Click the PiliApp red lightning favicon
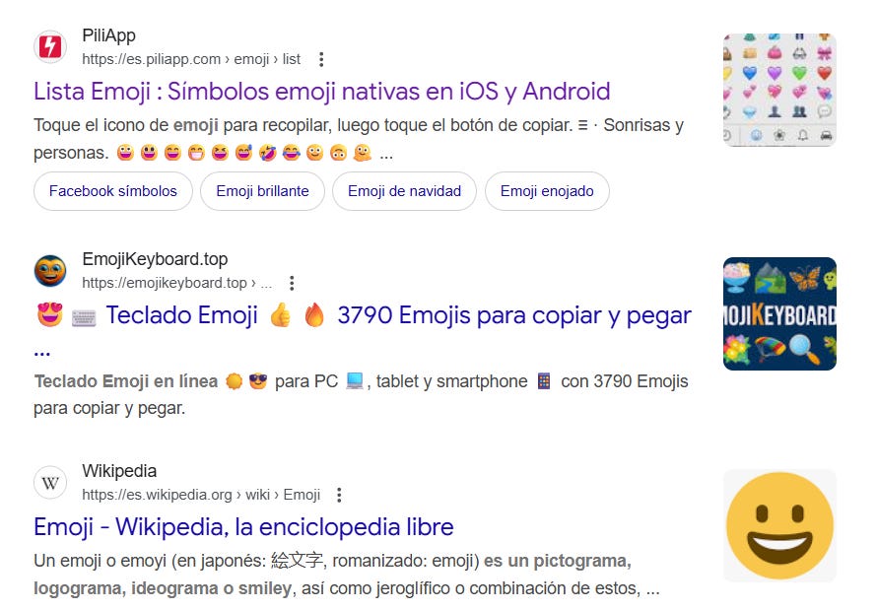Image resolution: width=877 pixels, height=610 pixels. (50, 47)
